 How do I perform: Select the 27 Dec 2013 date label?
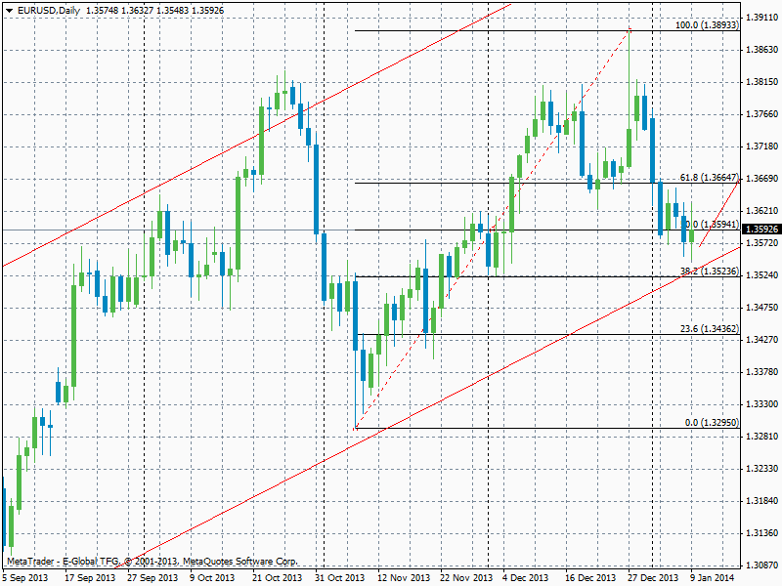(x=653, y=577)
